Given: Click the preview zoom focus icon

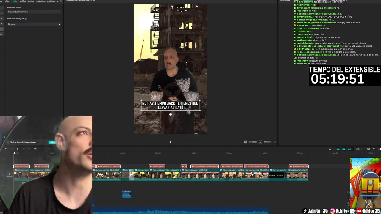Looking at the screenshot, I should pos(260,142).
